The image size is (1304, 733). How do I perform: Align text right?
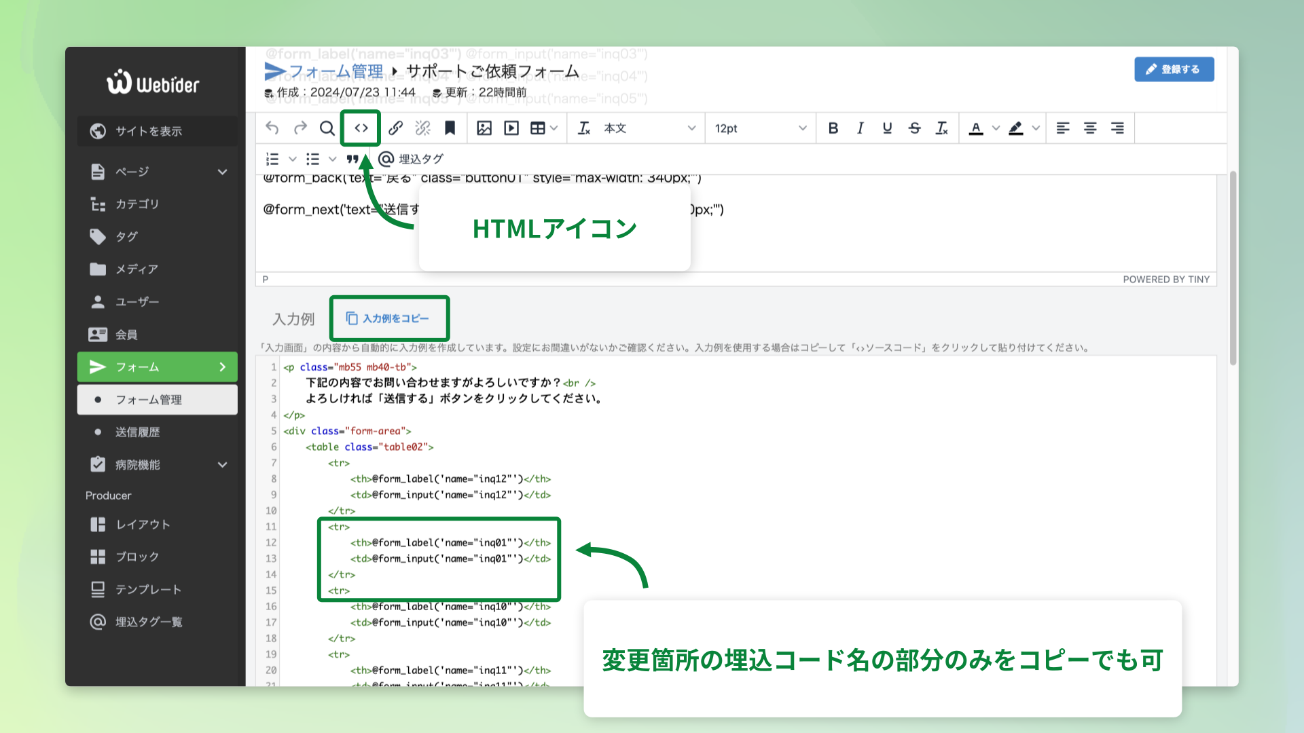click(1117, 128)
